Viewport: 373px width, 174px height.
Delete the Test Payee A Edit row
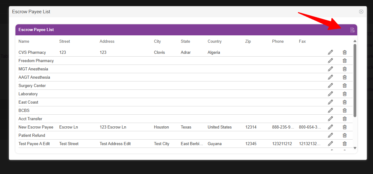(345, 144)
